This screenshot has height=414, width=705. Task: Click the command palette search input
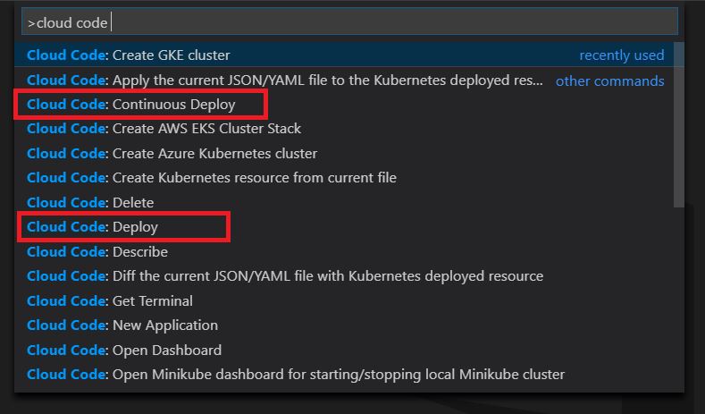pyautogui.click(x=349, y=22)
